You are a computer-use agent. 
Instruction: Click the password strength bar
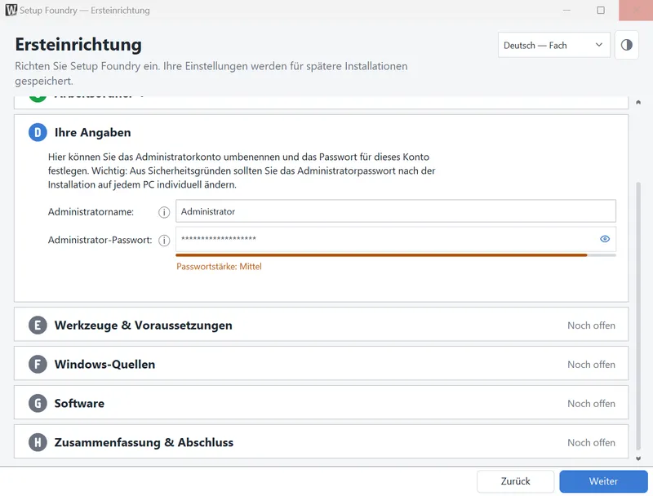tap(396, 255)
